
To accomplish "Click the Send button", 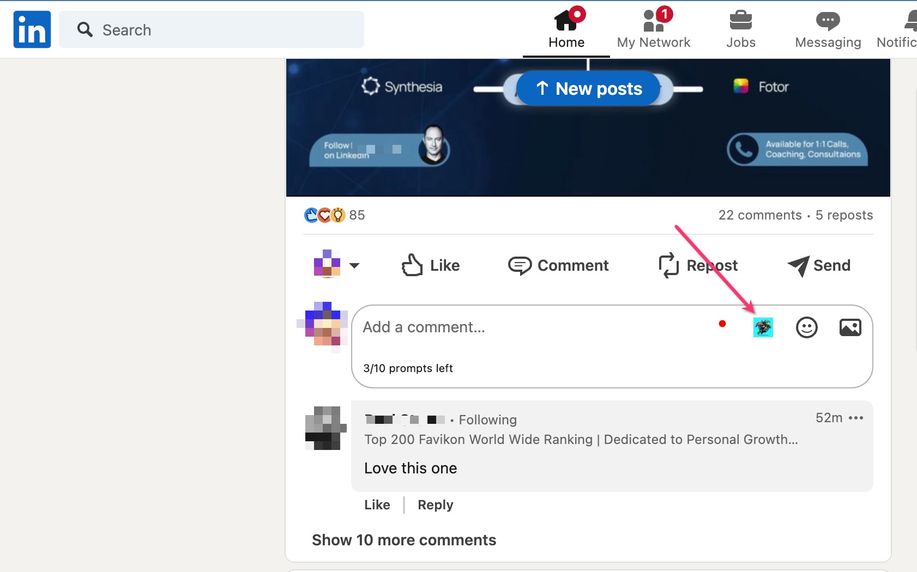I will point(819,265).
